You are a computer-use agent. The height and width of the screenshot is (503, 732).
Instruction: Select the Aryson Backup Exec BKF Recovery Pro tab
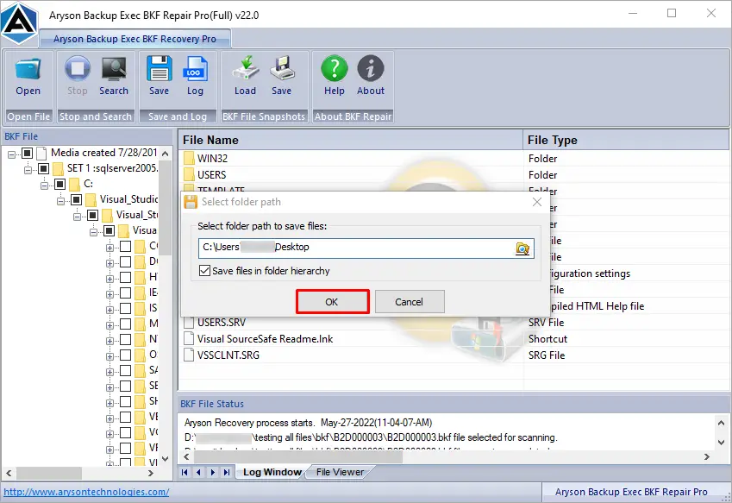[135, 39]
